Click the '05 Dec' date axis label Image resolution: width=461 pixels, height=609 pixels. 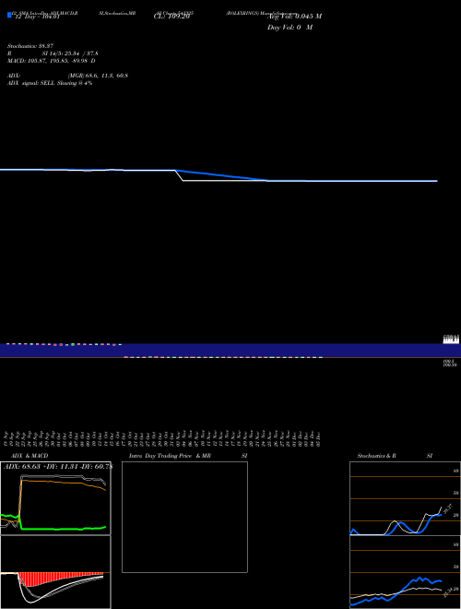[x=318, y=439]
